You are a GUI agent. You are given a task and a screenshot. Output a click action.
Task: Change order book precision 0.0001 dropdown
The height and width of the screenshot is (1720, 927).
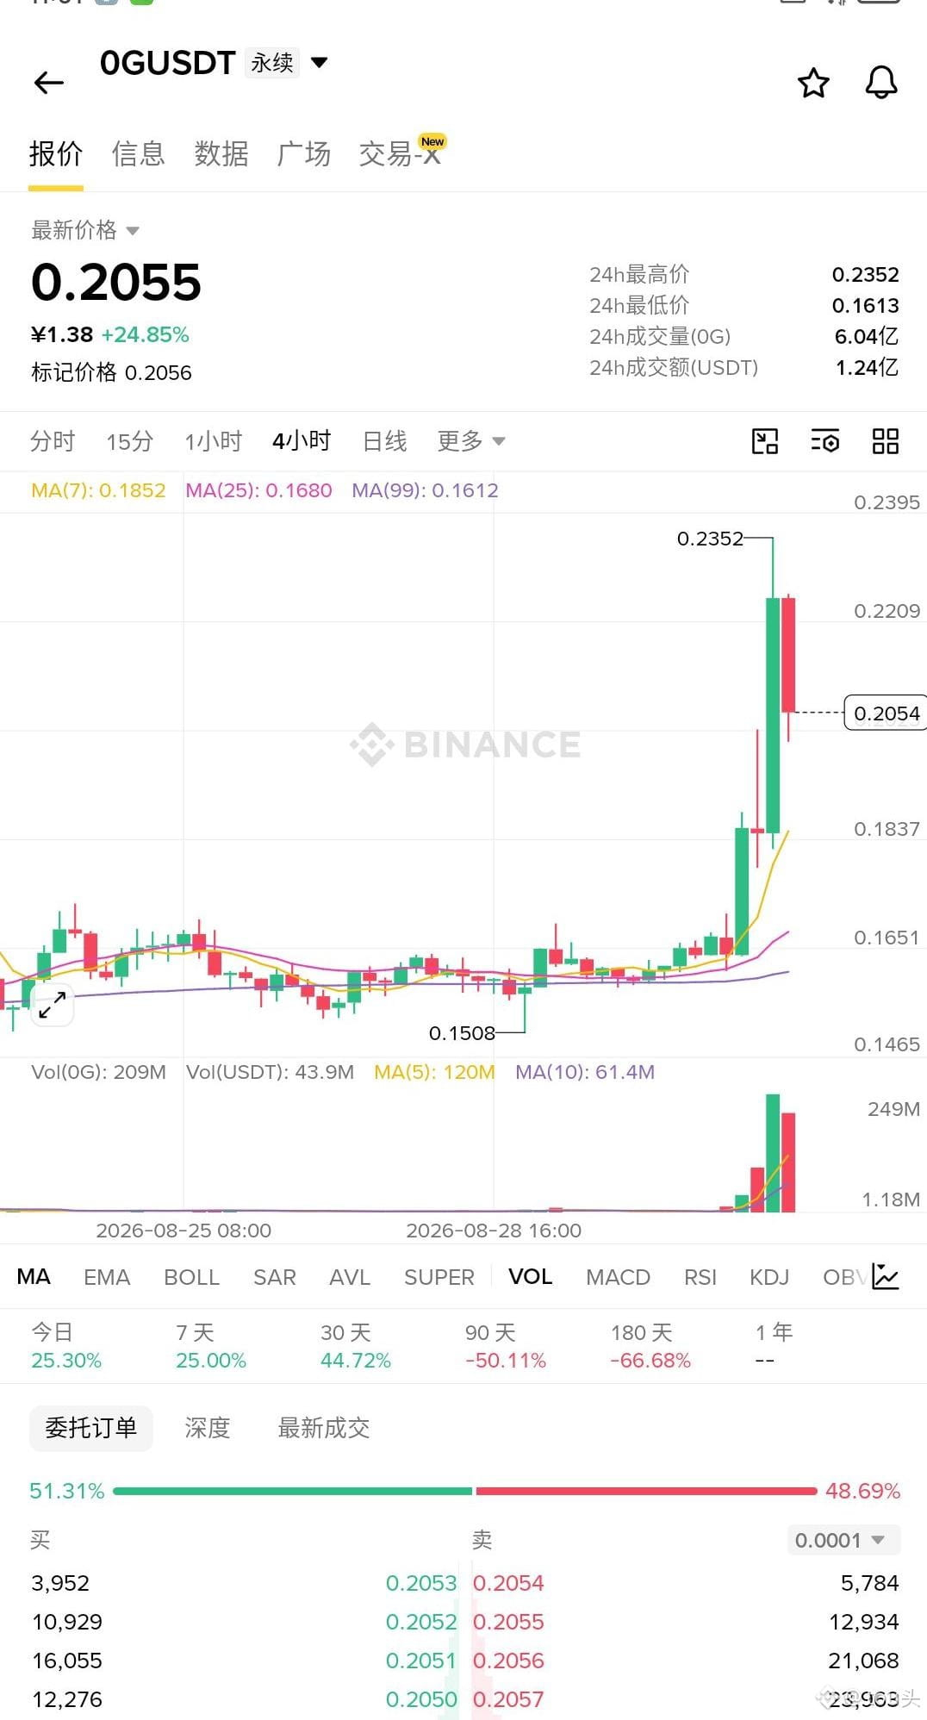(x=843, y=1540)
